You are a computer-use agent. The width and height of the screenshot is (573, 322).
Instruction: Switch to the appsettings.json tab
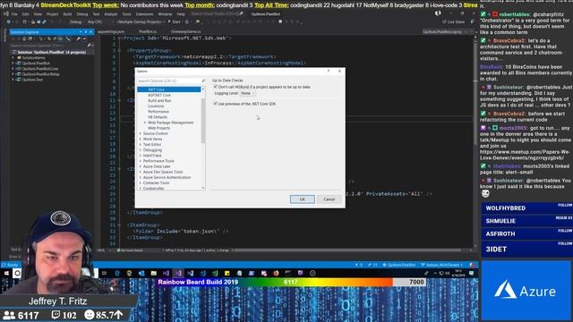pyautogui.click(x=111, y=32)
